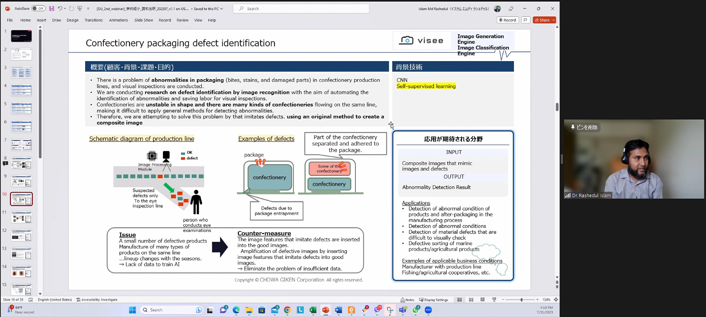Click Accessibility: Investigate in status bar

click(x=97, y=300)
